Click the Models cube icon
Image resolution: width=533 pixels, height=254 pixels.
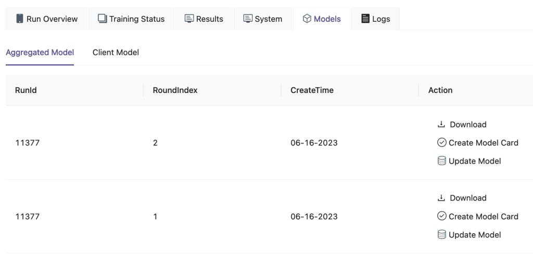coord(307,19)
